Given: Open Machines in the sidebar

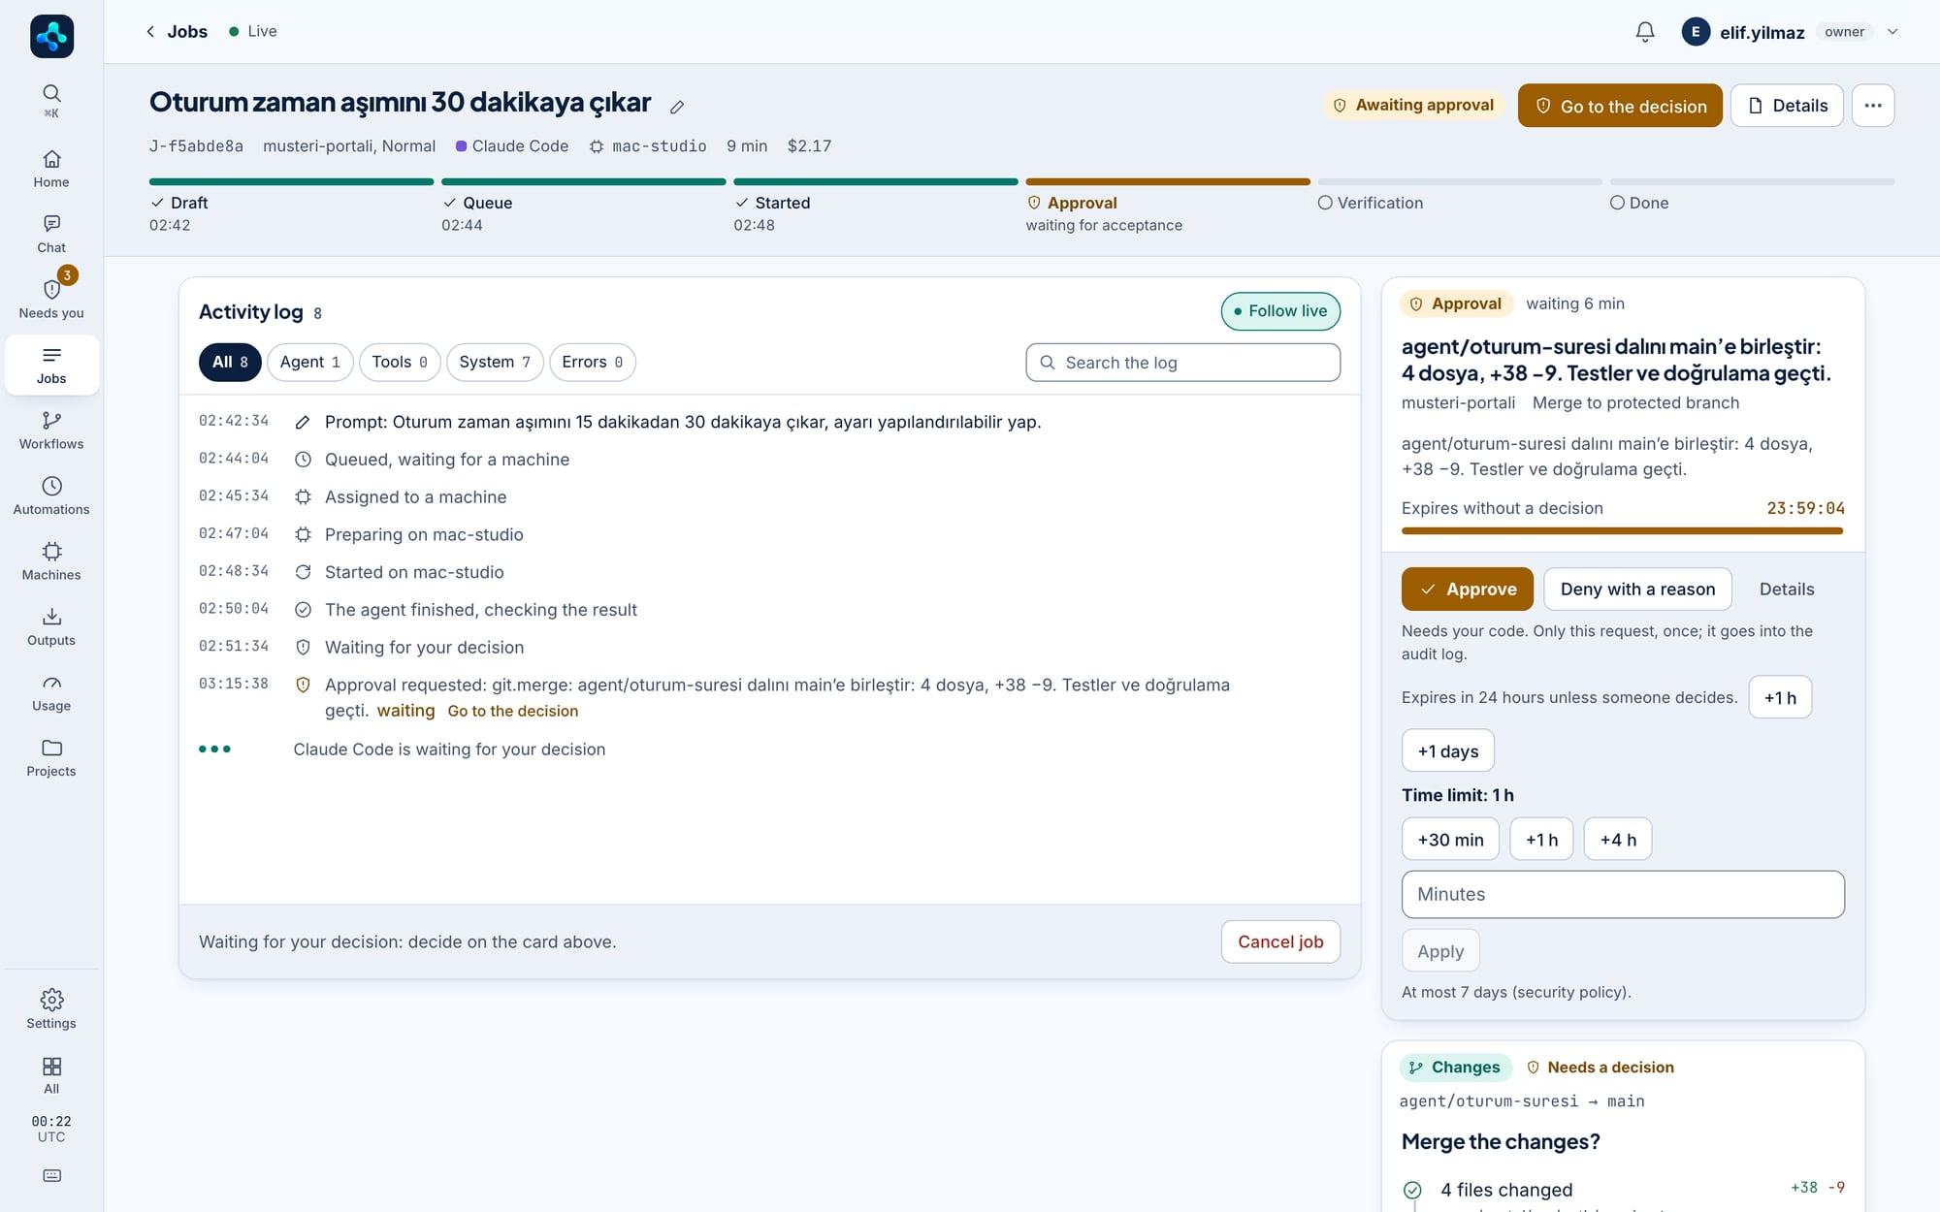Looking at the screenshot, I should click(x=51, y=561).
